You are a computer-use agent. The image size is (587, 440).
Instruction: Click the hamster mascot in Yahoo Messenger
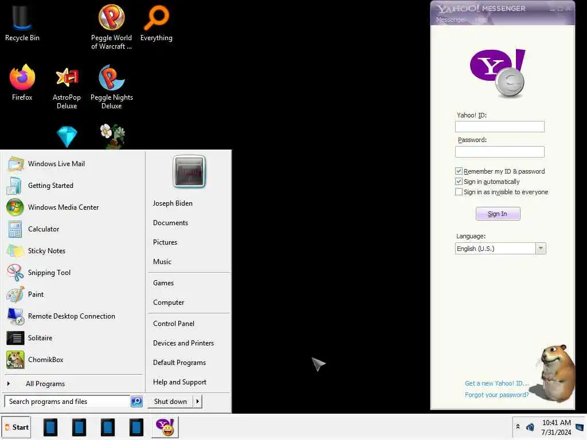tap(555, 374)
